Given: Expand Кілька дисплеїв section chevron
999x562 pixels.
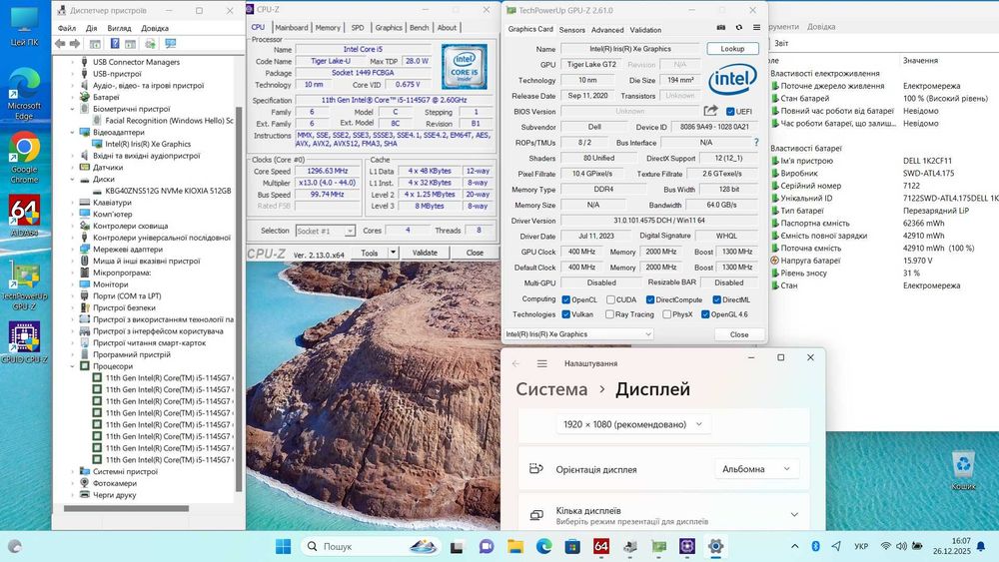Looking at the screenshot, I should point(794,514).
